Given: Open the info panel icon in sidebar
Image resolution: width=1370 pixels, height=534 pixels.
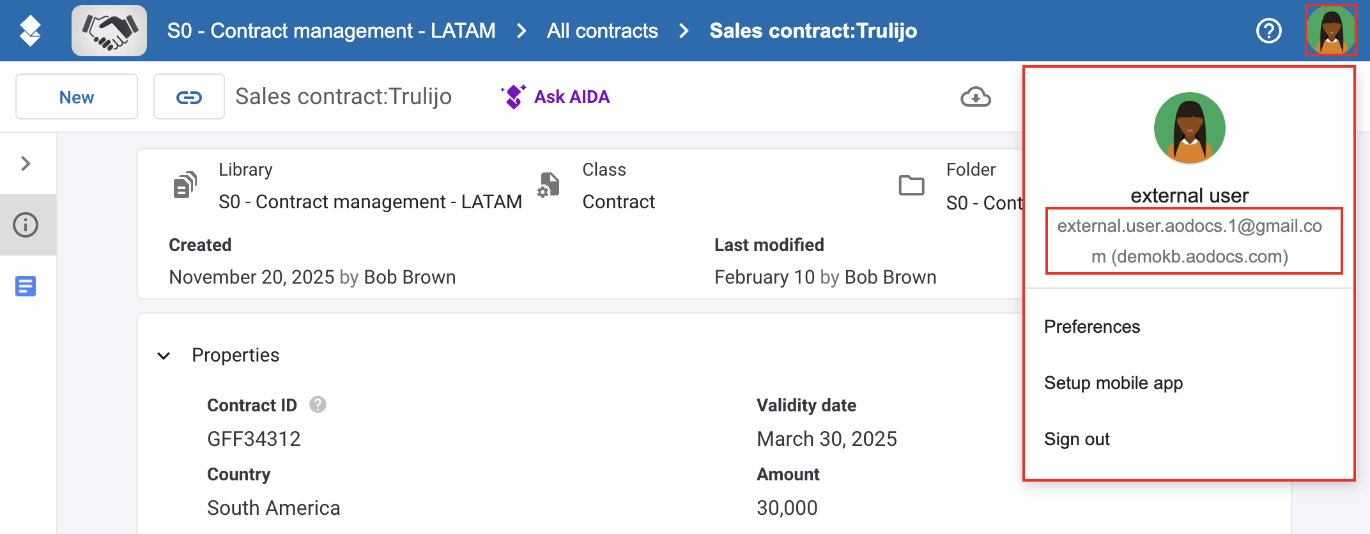Looking at the screenshot, I should tap(26, 225).
